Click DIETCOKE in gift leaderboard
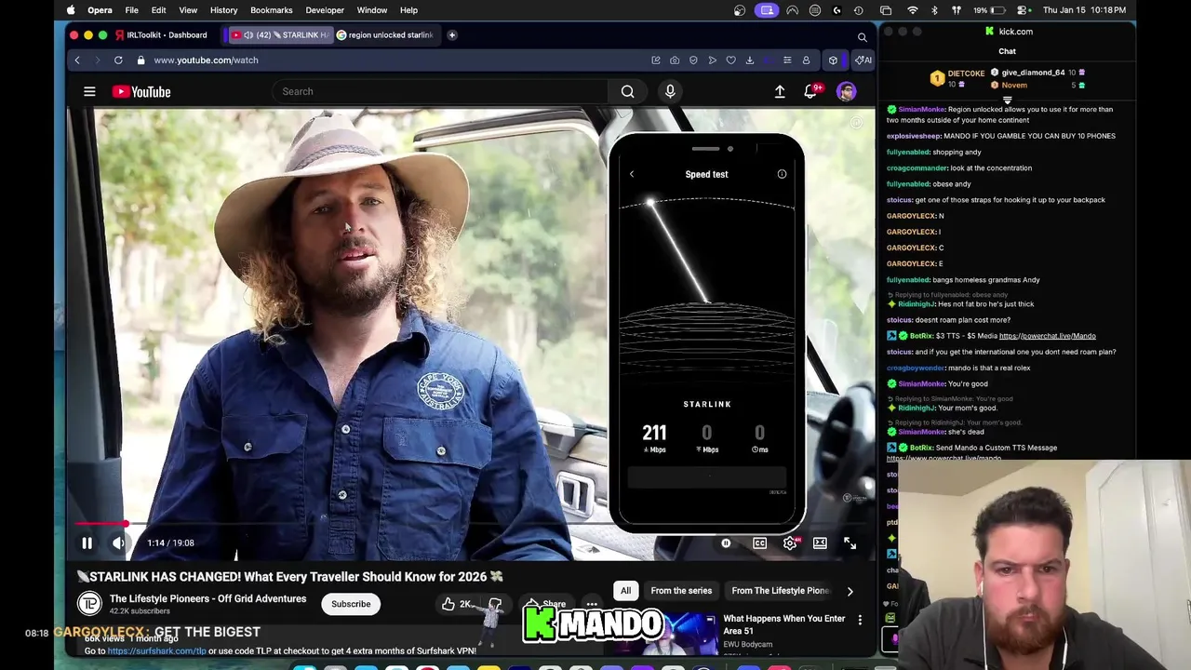 (966, 73)
